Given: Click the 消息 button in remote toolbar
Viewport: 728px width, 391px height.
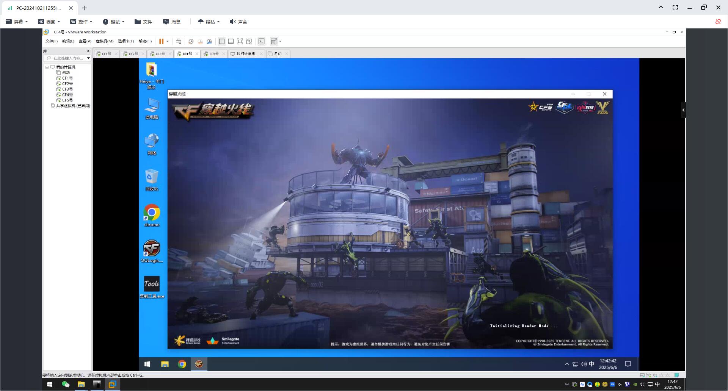Looking at the screenshot, I should pyautogui.click(x=172, y=22).
